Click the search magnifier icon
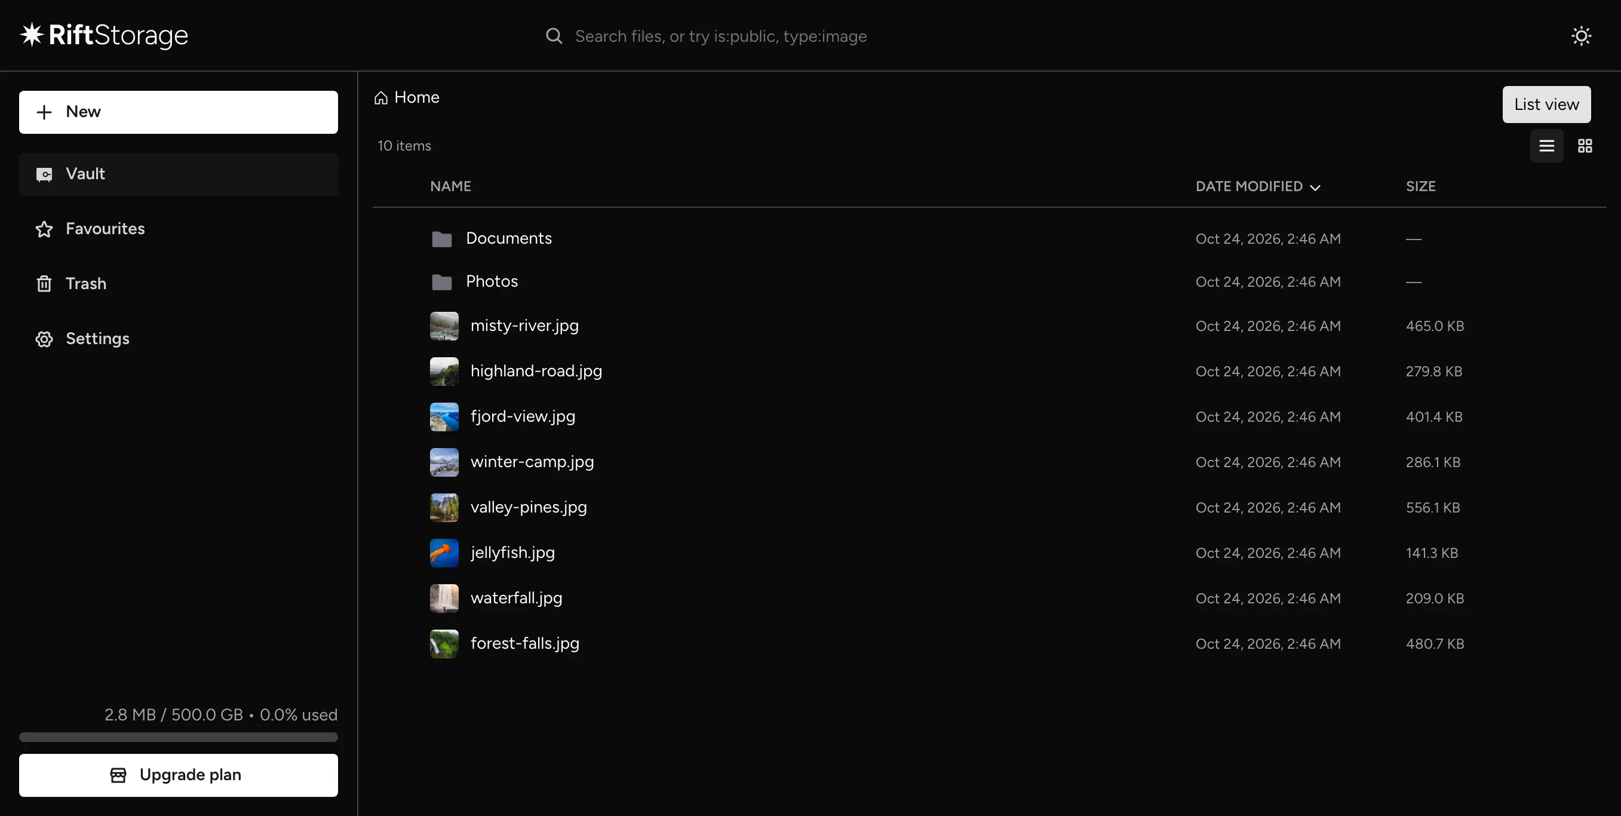The image size is (1621, 816). click(554, 36)
